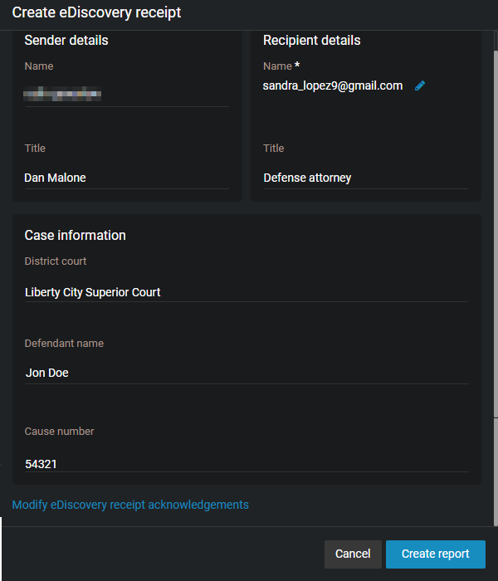
Task: Edit sender Title field 'Dan Malone'
Action: pyautogui.click(x=127, y=178)
